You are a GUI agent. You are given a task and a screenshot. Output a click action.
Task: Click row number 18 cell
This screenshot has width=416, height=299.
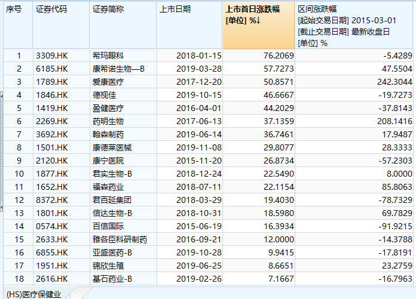click(19, 279)
